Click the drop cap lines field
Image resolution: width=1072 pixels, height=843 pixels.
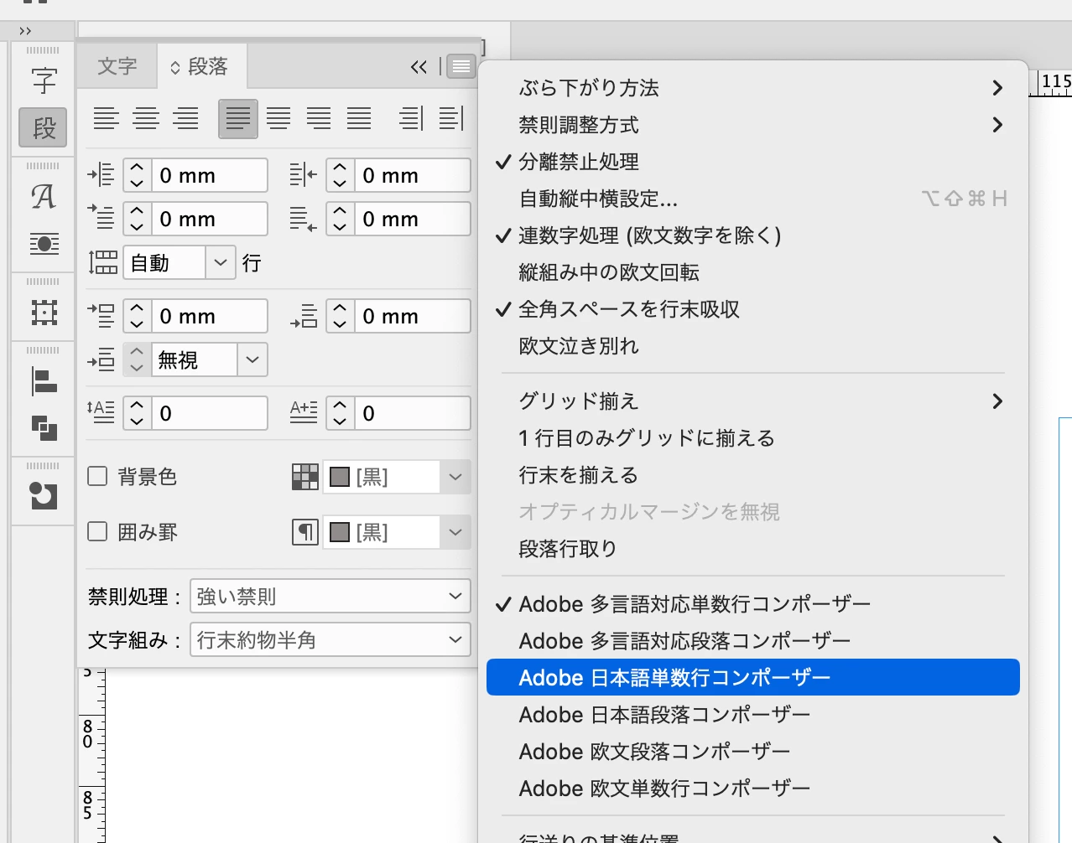pos(210,413)
